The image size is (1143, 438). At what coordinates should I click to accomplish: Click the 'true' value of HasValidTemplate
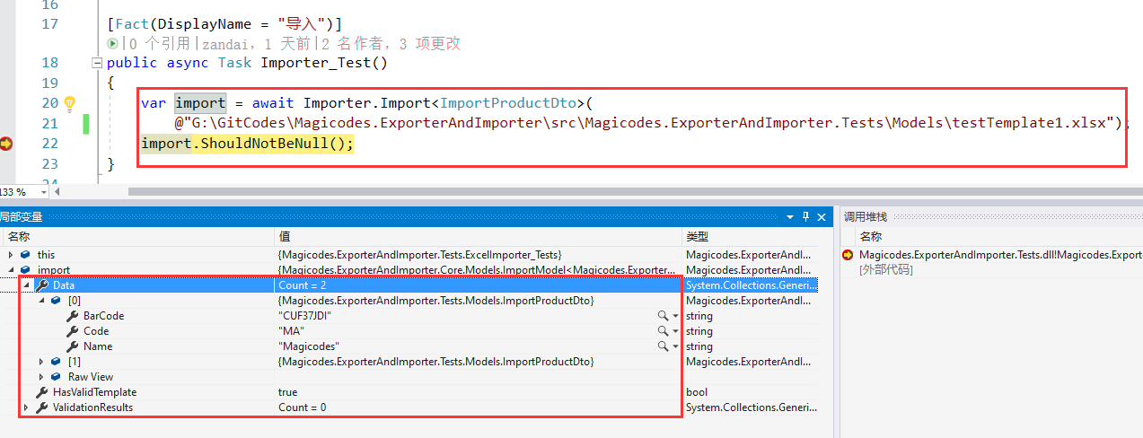(x=287, y=392)
